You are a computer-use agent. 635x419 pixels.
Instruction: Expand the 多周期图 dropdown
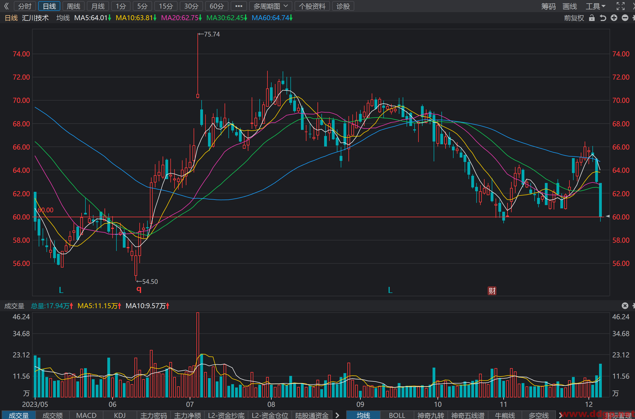tap(271, 6)
